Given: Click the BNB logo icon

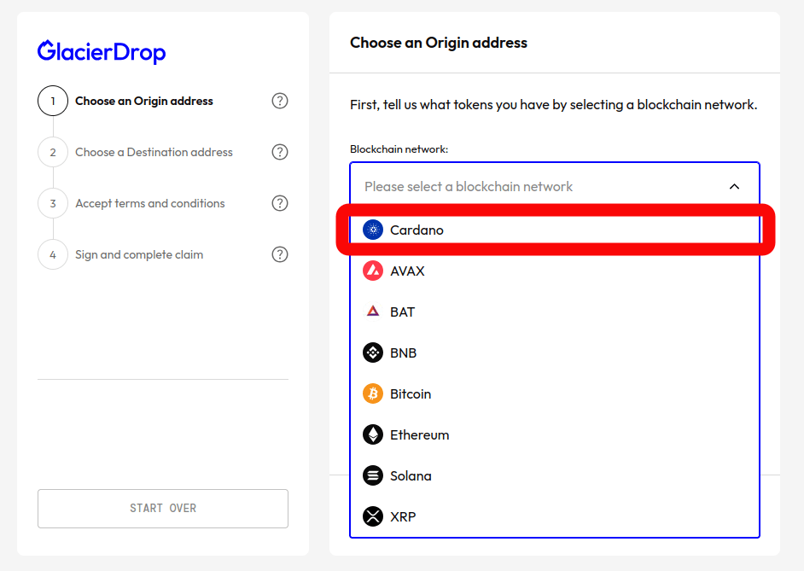Looking at the screenshot, I should 373,353.
